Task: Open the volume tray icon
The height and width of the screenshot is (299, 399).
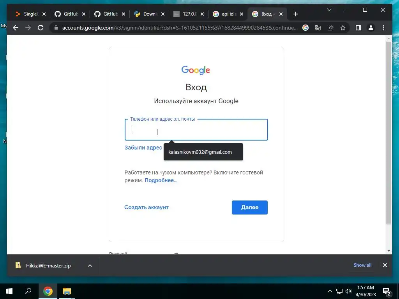Action: 348,291
